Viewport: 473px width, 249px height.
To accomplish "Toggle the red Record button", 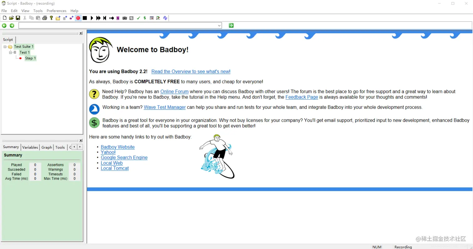I will pos(78,18).
